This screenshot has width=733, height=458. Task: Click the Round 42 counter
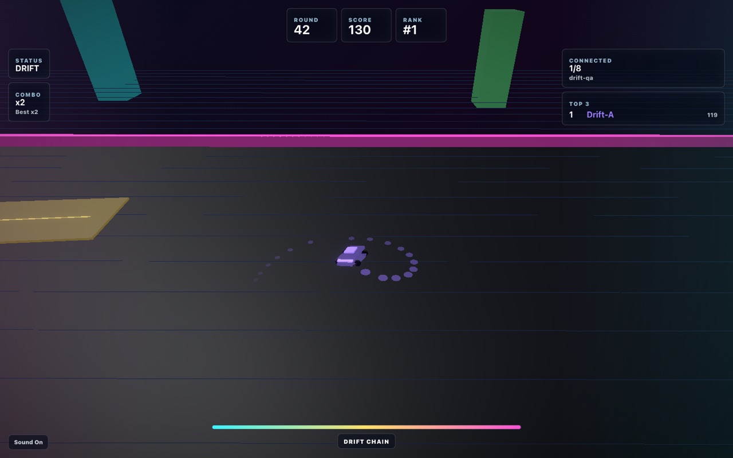click(312, 25)
